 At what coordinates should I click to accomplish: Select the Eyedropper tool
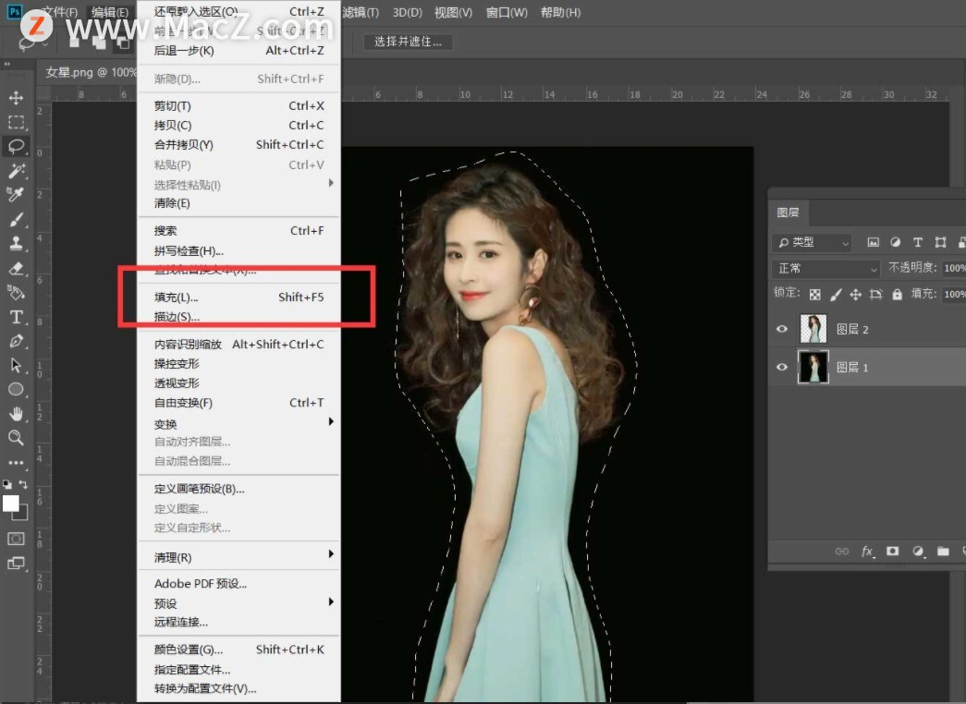coord(16,195)
